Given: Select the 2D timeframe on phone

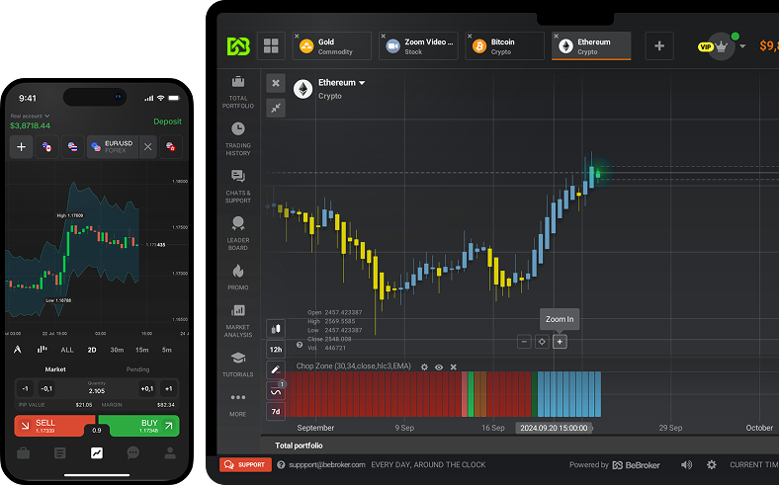Looking at the screenshot, I should [92, 350].
